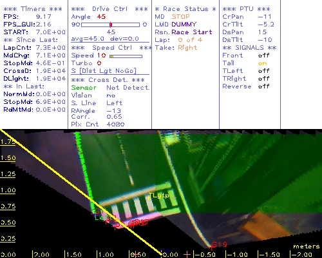The image size is (322, 258).
Task: Click the Speed progress bar
Action: click(x=126, y=56)
